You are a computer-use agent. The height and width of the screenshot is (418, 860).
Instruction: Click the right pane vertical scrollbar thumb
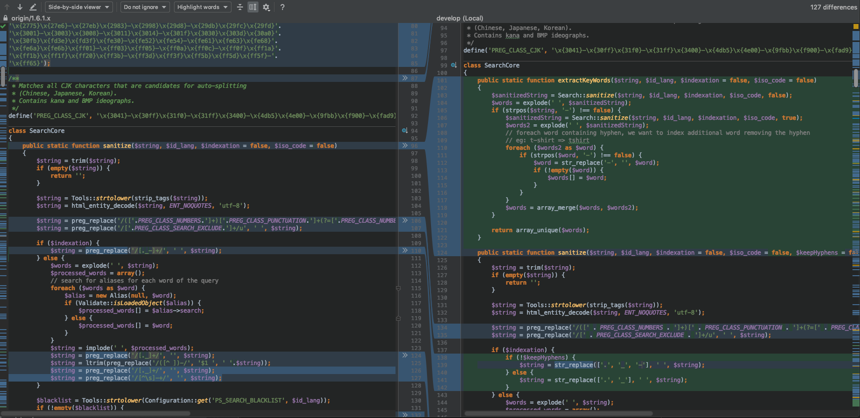pyautogui.click(x=856, y=77)
